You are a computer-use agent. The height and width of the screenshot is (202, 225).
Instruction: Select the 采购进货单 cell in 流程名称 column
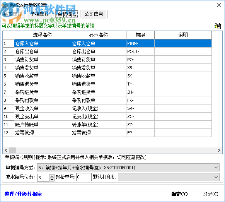[x=43, y=92]
